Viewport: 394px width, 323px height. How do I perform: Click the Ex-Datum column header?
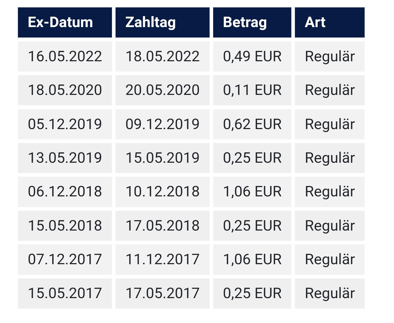coord(65,22)
